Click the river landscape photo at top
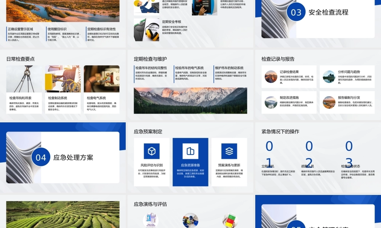The width and height of the screenshot is (381, 228). pos(63,11)
